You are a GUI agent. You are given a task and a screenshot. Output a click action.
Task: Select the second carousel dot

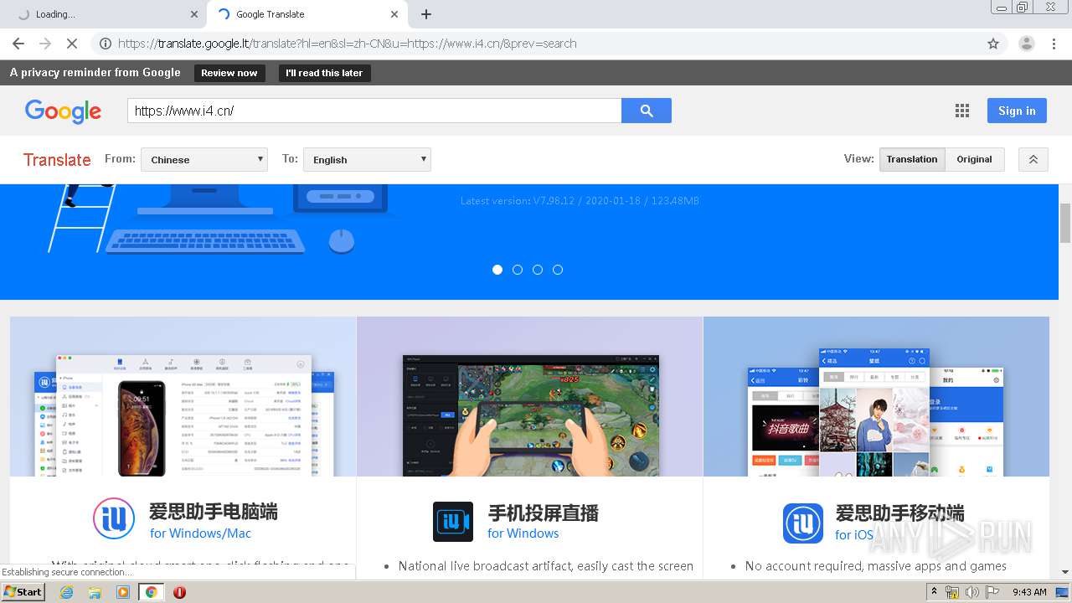click(x=518, y=270)
